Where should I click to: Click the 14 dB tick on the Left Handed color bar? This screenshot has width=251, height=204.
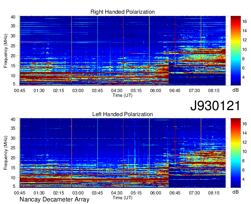[244, 133]
